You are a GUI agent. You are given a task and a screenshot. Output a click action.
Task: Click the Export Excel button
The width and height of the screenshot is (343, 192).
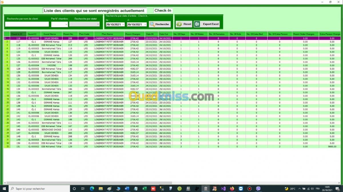[x=207, y=24]
